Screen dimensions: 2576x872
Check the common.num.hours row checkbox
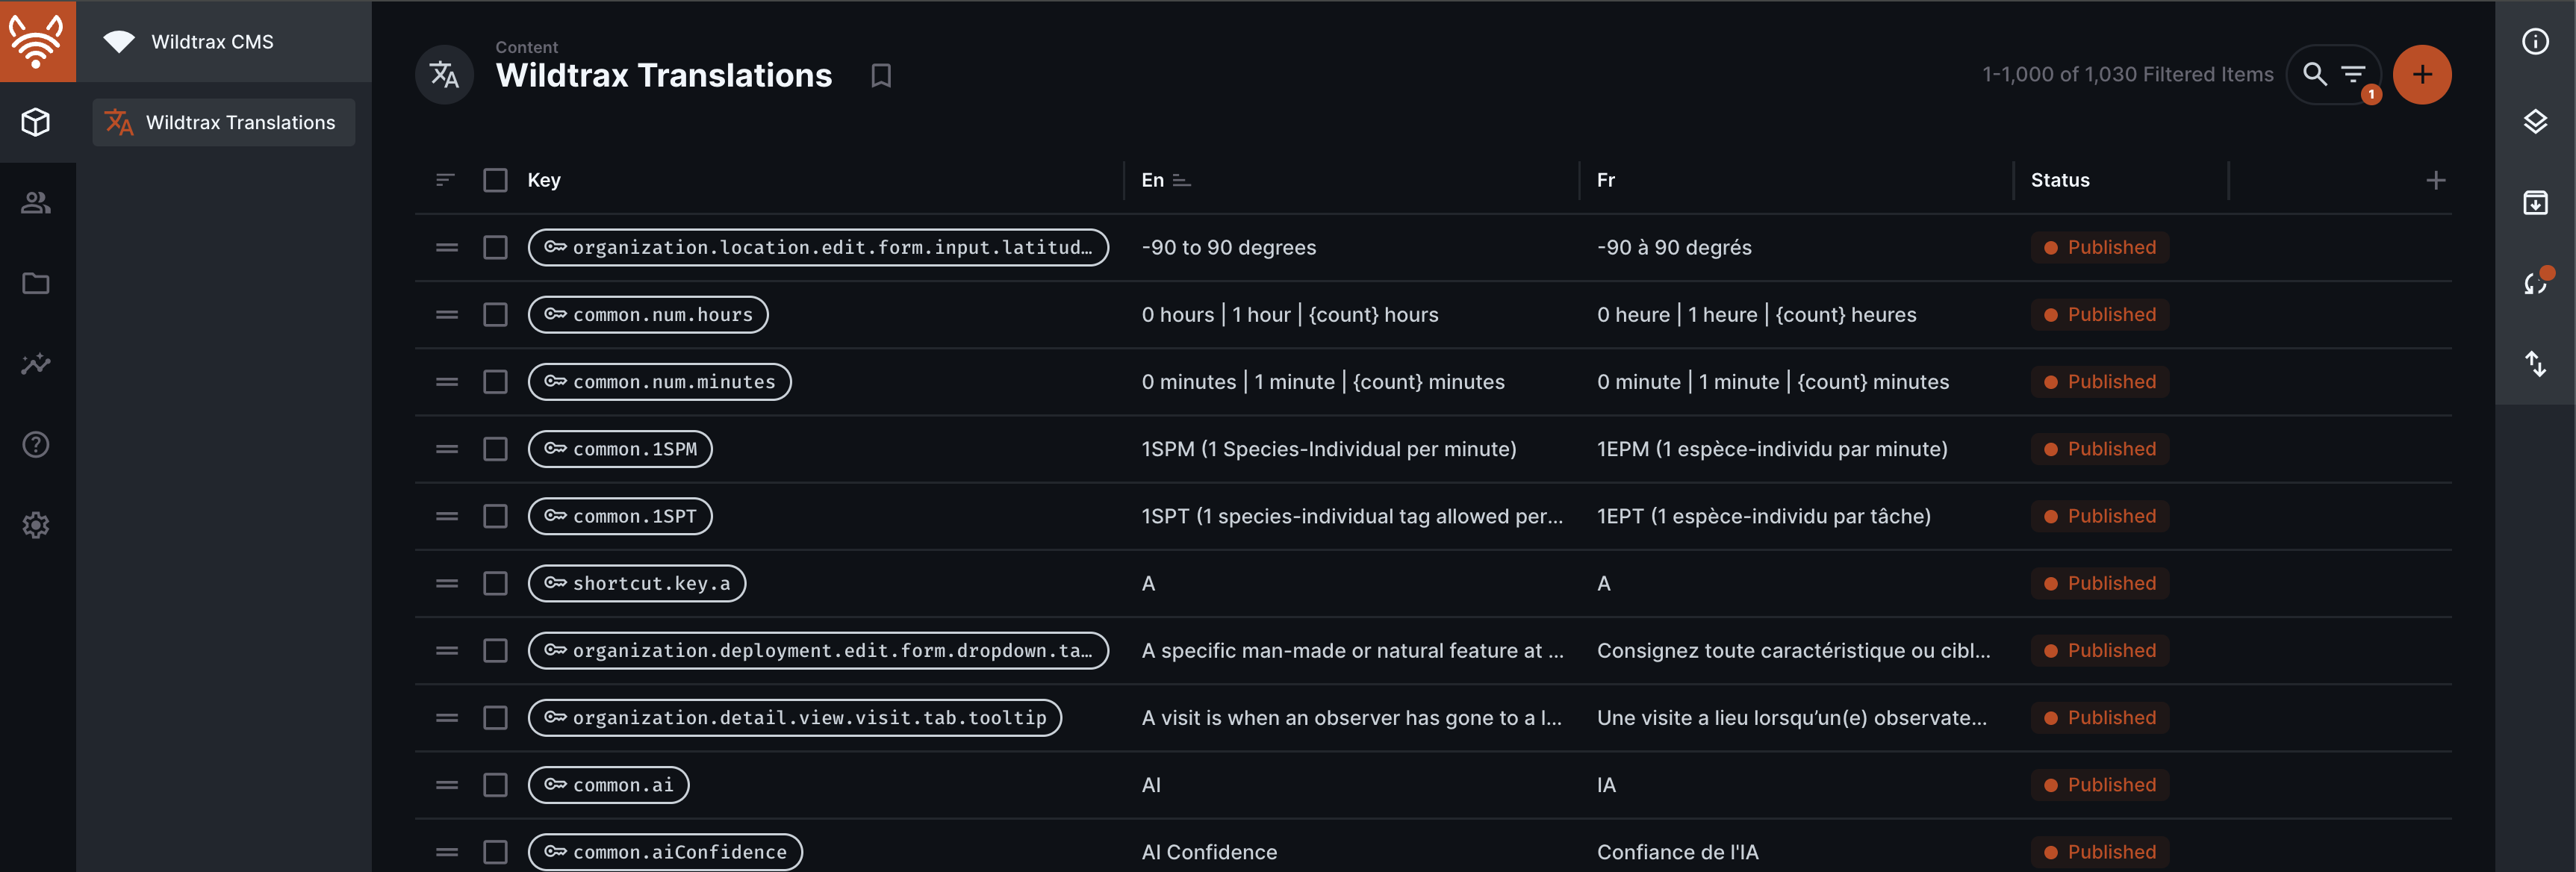(495, 315)
